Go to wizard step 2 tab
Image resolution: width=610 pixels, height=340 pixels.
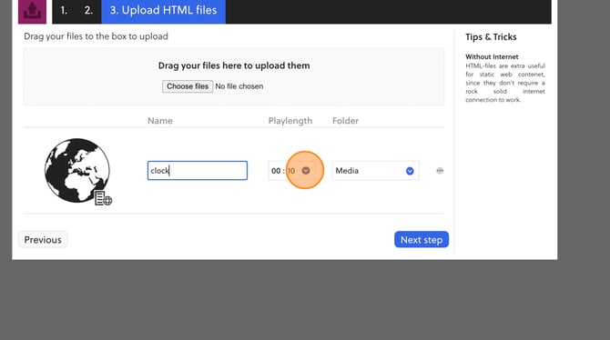88,11
